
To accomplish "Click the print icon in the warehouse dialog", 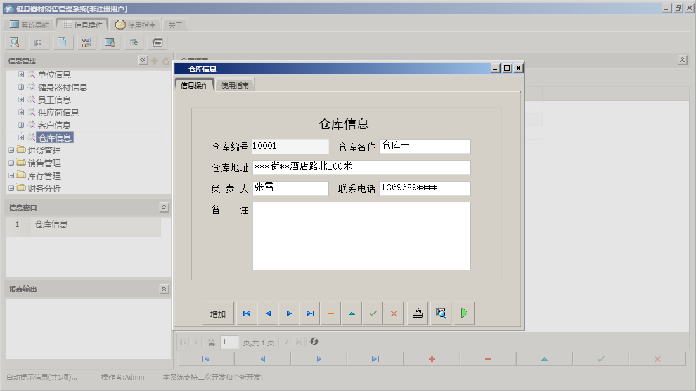I will (416, 313).
